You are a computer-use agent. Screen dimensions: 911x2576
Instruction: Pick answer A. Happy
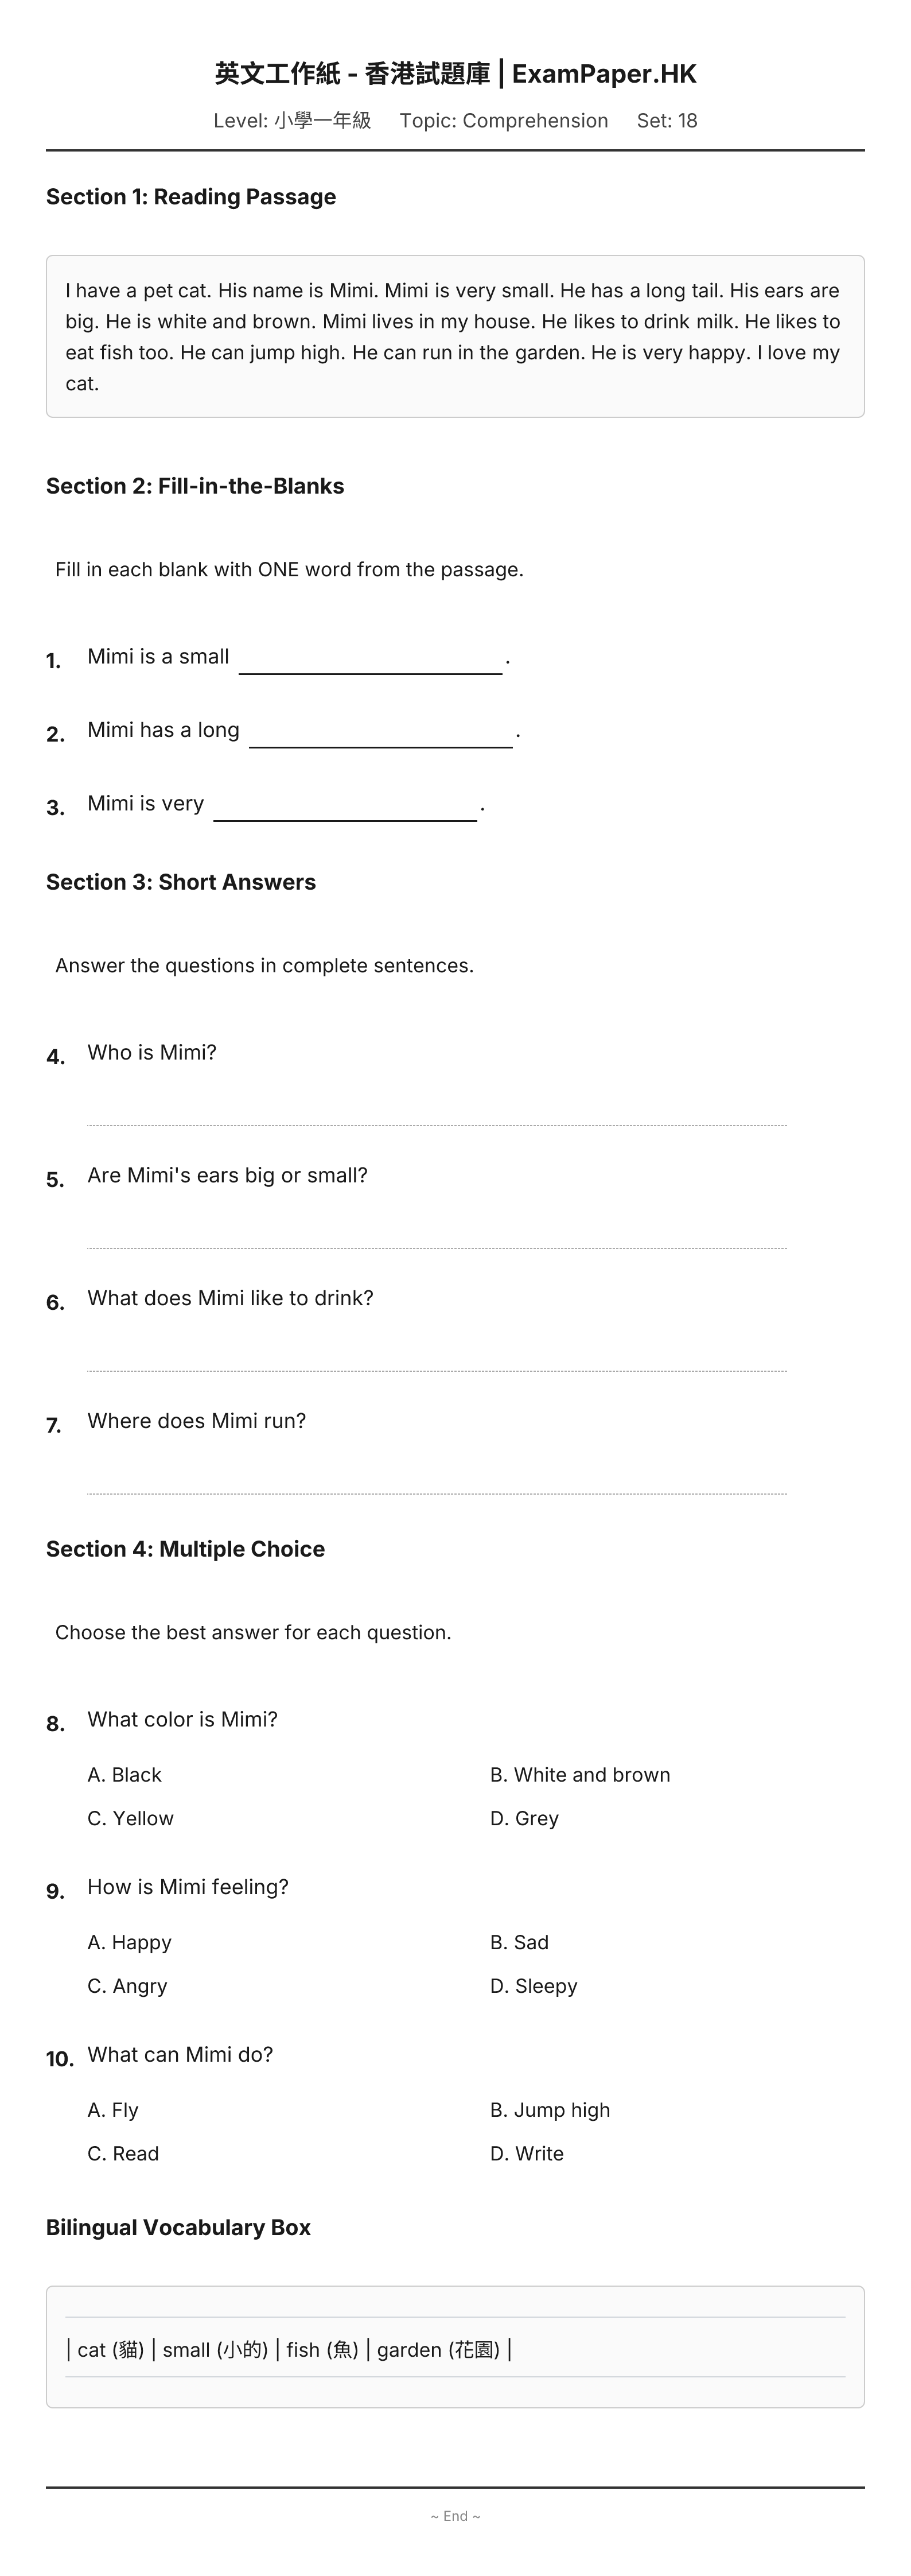click(x=129, y=1943)
